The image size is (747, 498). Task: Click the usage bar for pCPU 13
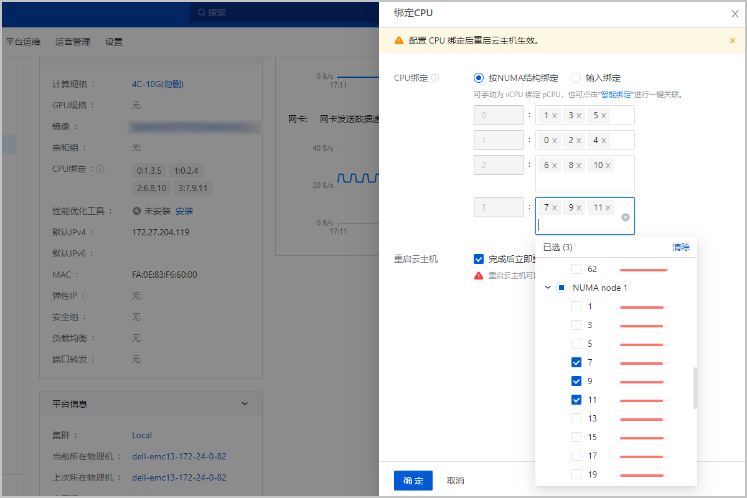click(644, 419)
